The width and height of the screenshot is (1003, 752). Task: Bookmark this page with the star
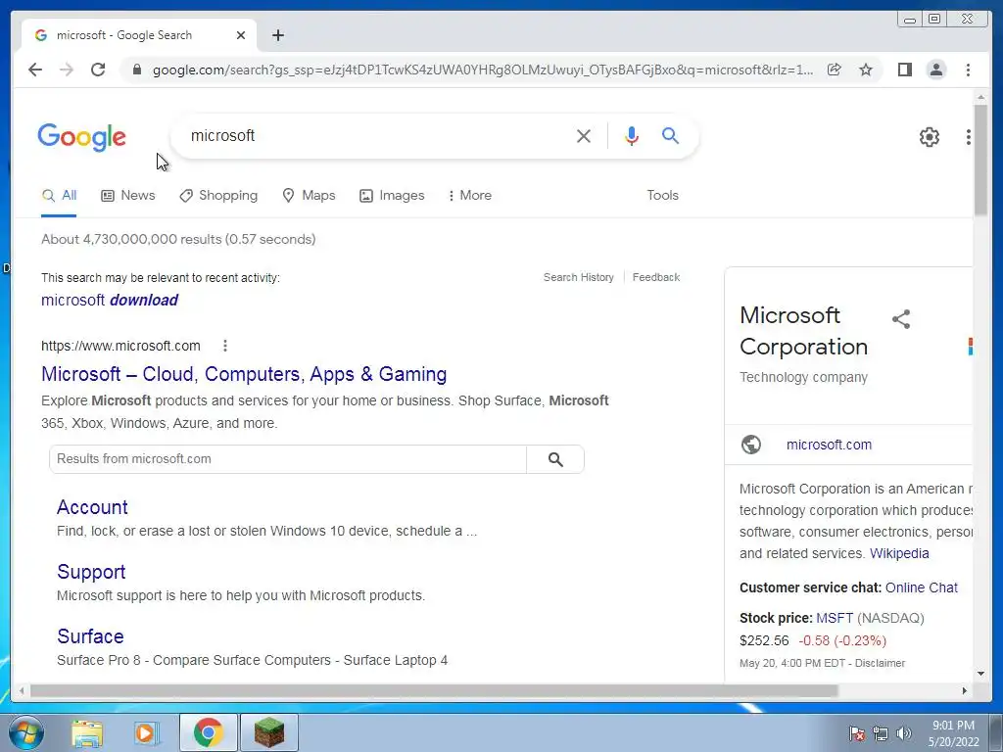866,70
